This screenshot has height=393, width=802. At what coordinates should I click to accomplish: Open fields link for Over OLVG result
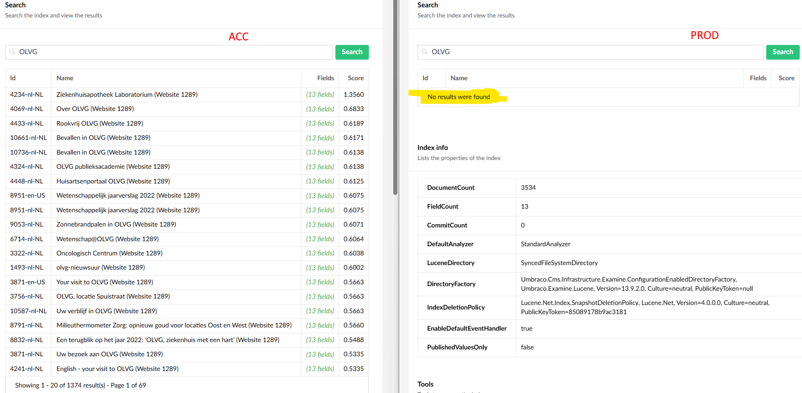320,109
